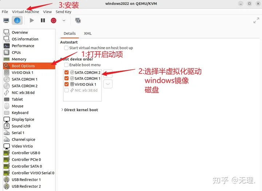Uncheck VirtIO Disk 1 boot device

point(67,84)
